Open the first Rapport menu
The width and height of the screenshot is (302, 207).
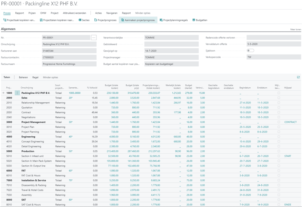click(x=20, y=13)
